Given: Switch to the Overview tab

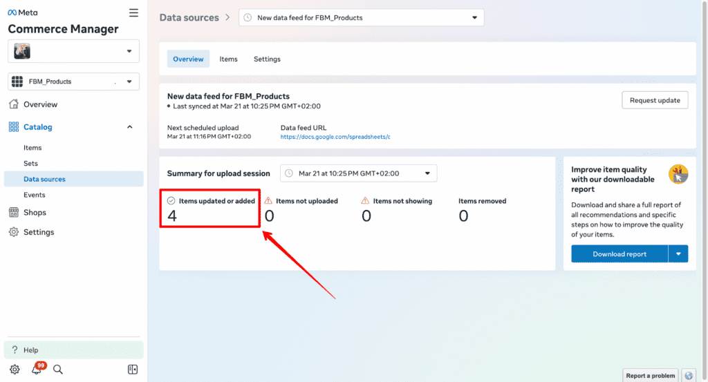Looking at the screenshot, I should 188,59.
